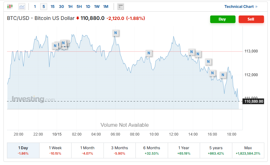Select the 6 Months range tab
270x165 pixels.
[x=152, y=150]
